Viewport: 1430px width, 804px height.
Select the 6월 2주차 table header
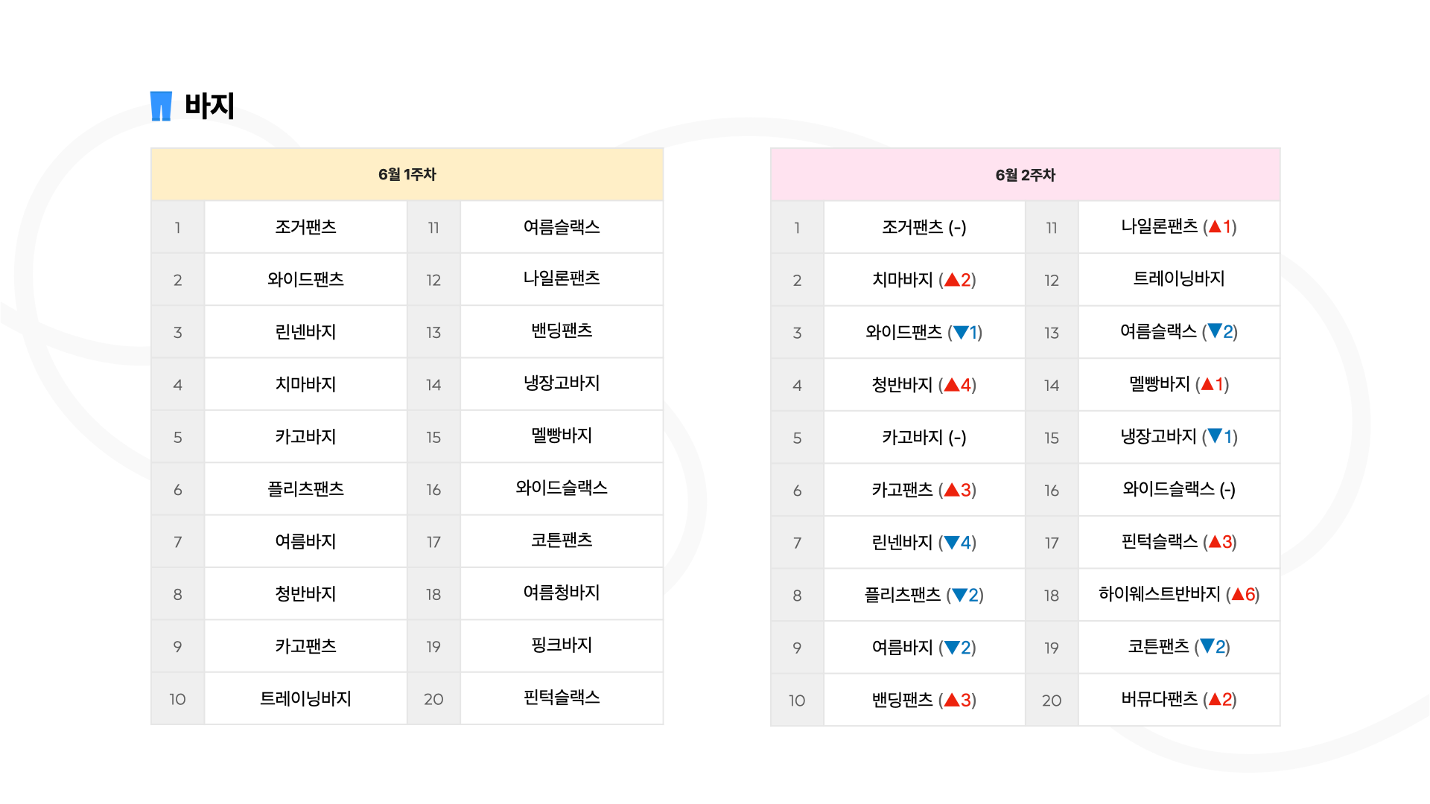[1025, 175]
